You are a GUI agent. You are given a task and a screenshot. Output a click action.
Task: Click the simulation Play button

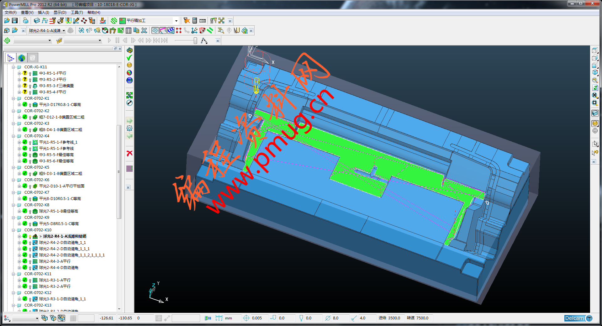109,40
